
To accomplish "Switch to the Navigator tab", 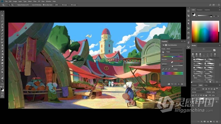I will [x=199, y=10].
